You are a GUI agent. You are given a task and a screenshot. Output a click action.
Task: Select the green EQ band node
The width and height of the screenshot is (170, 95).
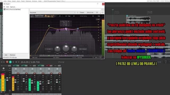(x=49, y=26)
